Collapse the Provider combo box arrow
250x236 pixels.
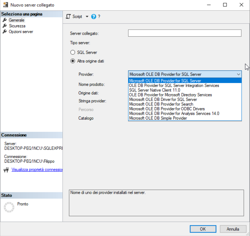click(238, 74)
